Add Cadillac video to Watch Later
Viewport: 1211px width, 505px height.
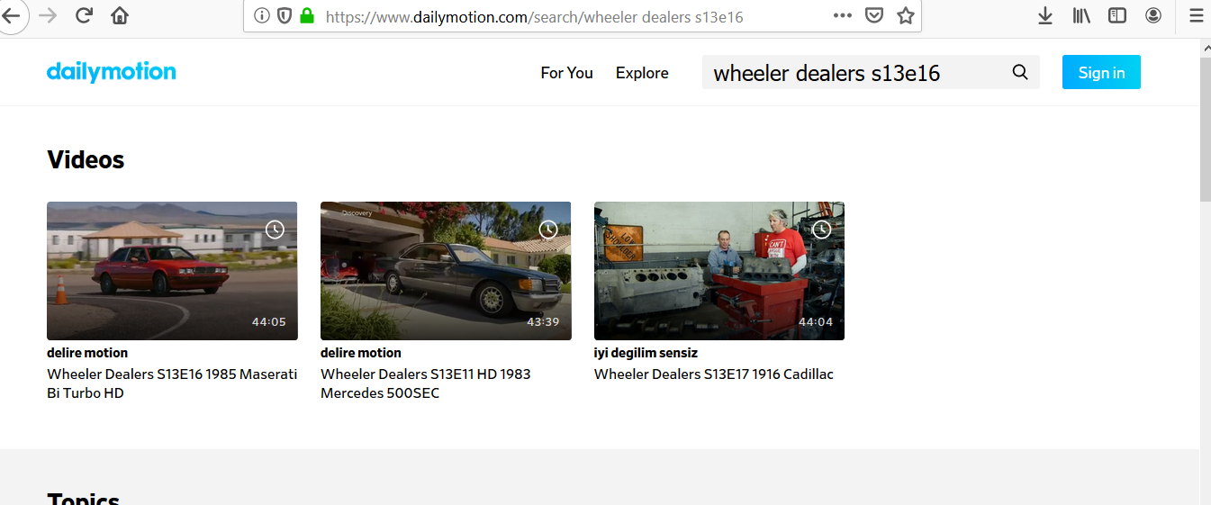click(821, 230)
